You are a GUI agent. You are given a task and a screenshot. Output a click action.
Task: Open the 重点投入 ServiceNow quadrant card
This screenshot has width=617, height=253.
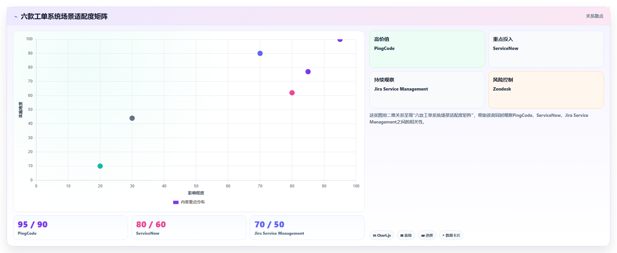(x=546, y=49)
